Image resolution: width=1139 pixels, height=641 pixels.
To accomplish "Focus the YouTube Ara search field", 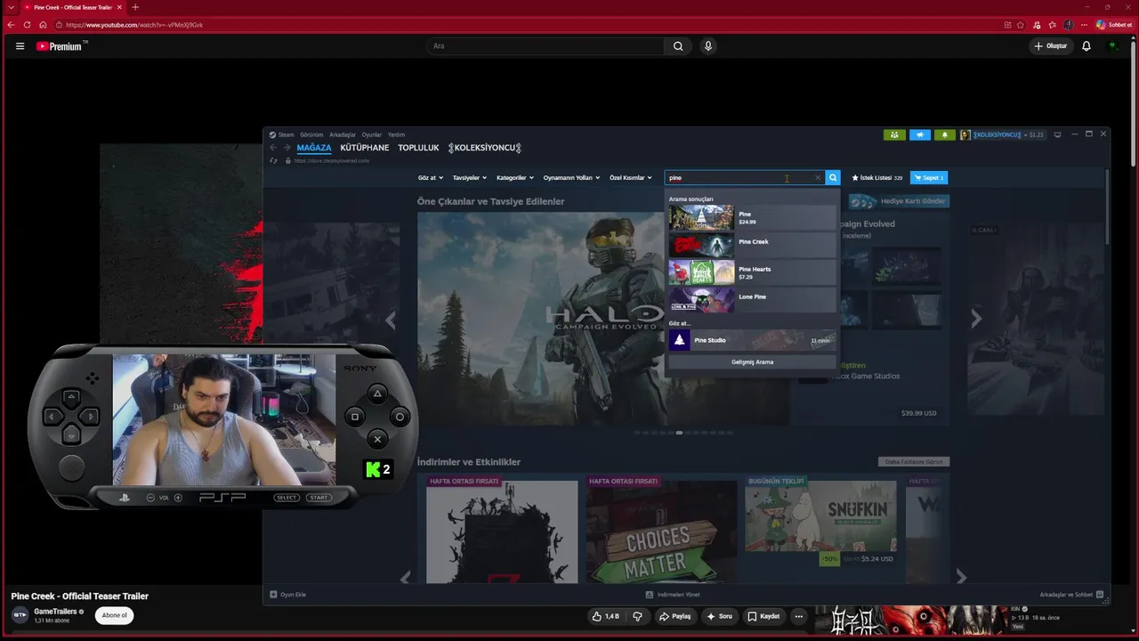I will tap(545, 46).
